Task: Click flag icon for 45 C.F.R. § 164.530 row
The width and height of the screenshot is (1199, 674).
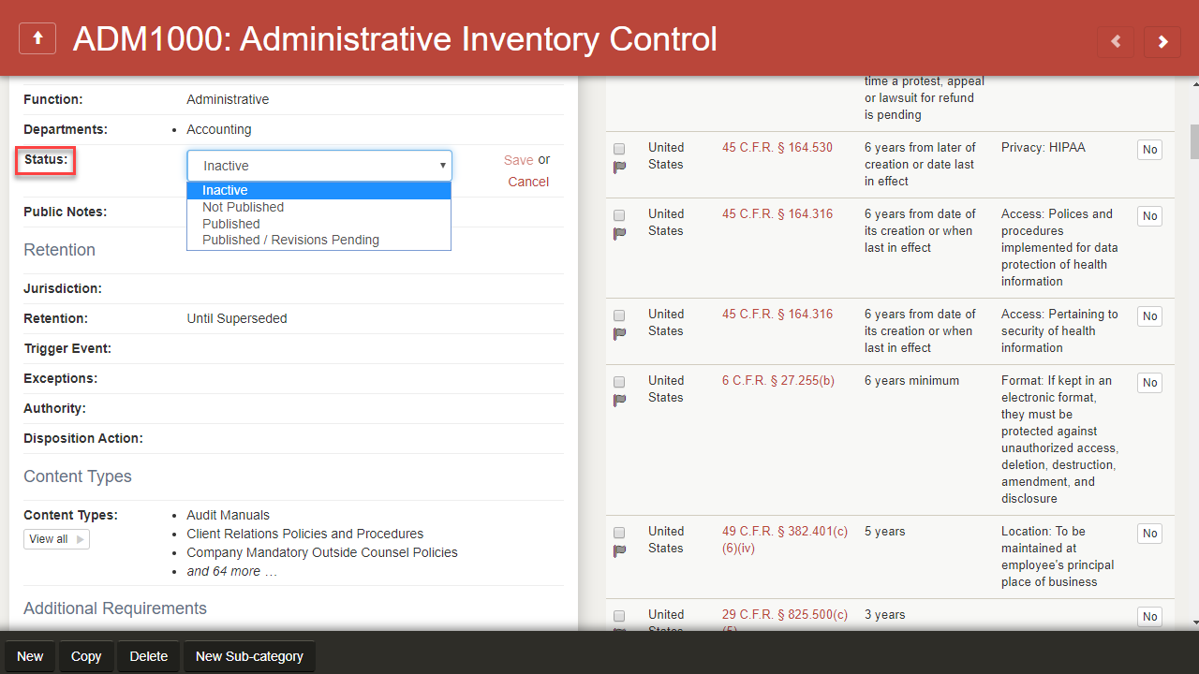Action: click(x=619, y=168)
